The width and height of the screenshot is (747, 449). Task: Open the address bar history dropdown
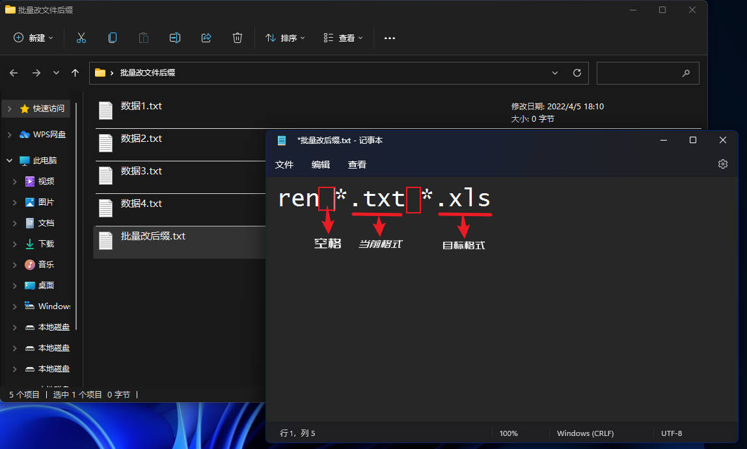pyautogui.click(x=555, y=73)
